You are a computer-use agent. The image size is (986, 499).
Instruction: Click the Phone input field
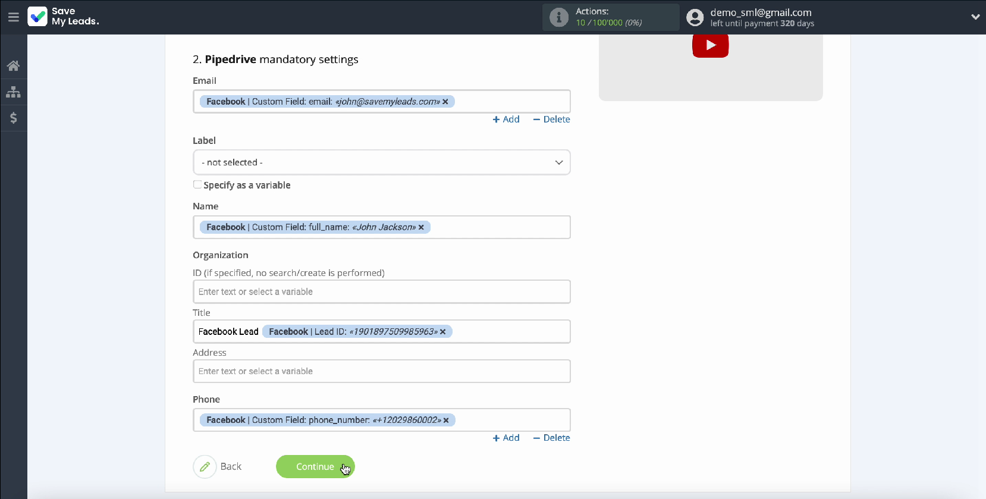382,420
